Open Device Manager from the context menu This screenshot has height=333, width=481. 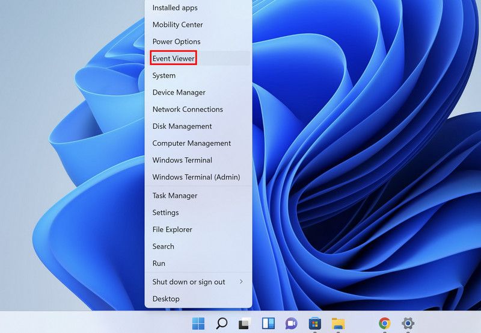179,92
